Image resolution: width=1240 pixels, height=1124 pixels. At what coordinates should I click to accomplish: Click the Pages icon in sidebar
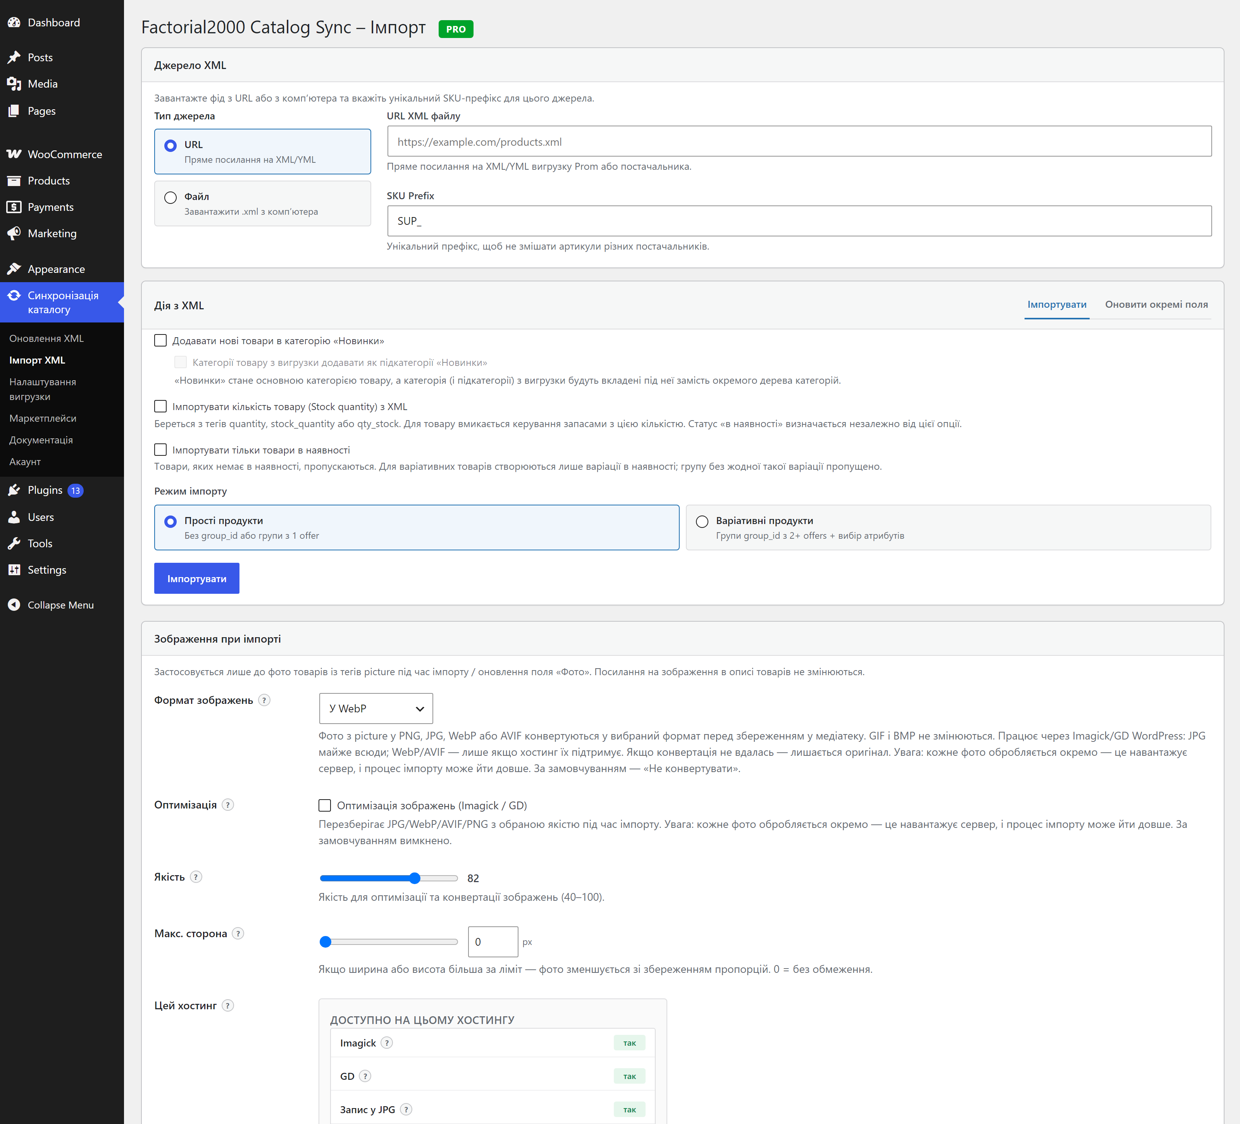coord(14,111)
